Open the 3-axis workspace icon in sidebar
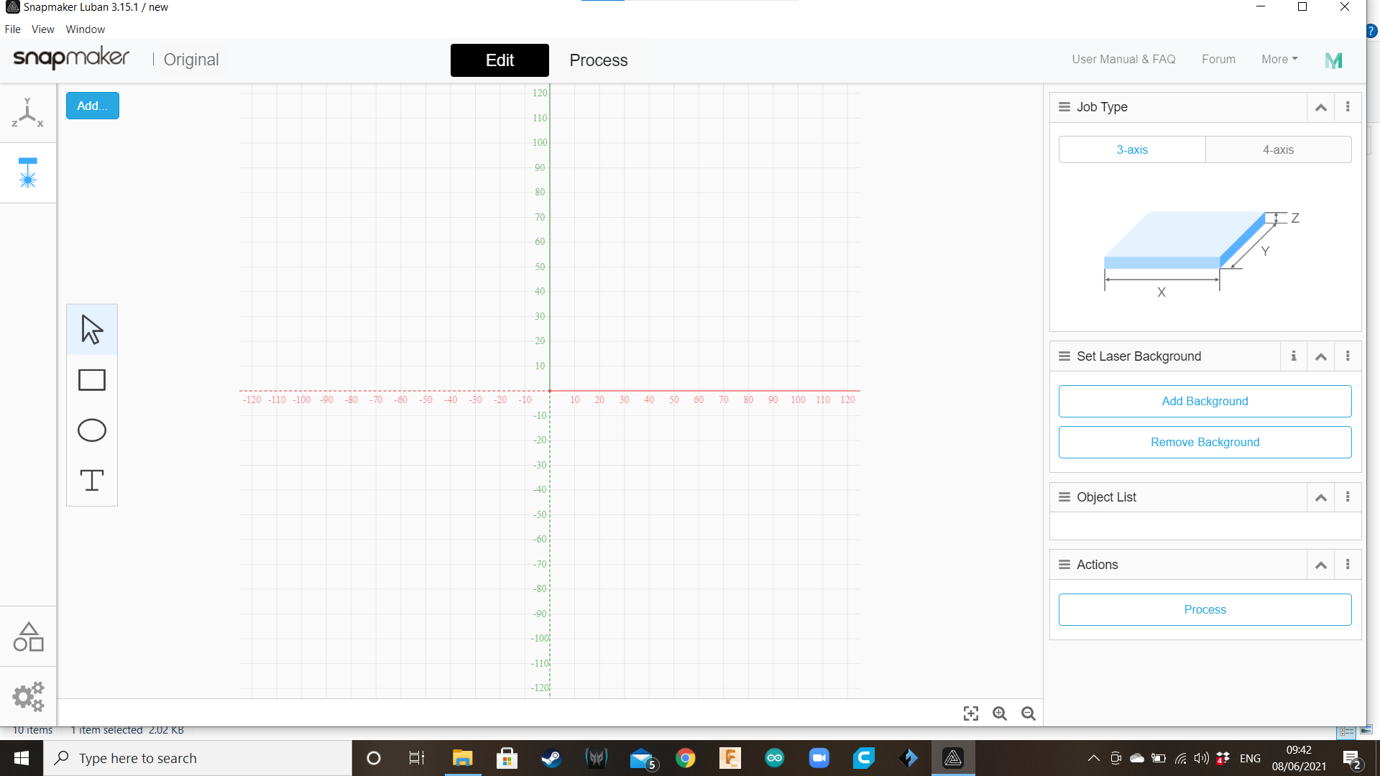This screenshot has height=776, width=1380. click(28, 113)
